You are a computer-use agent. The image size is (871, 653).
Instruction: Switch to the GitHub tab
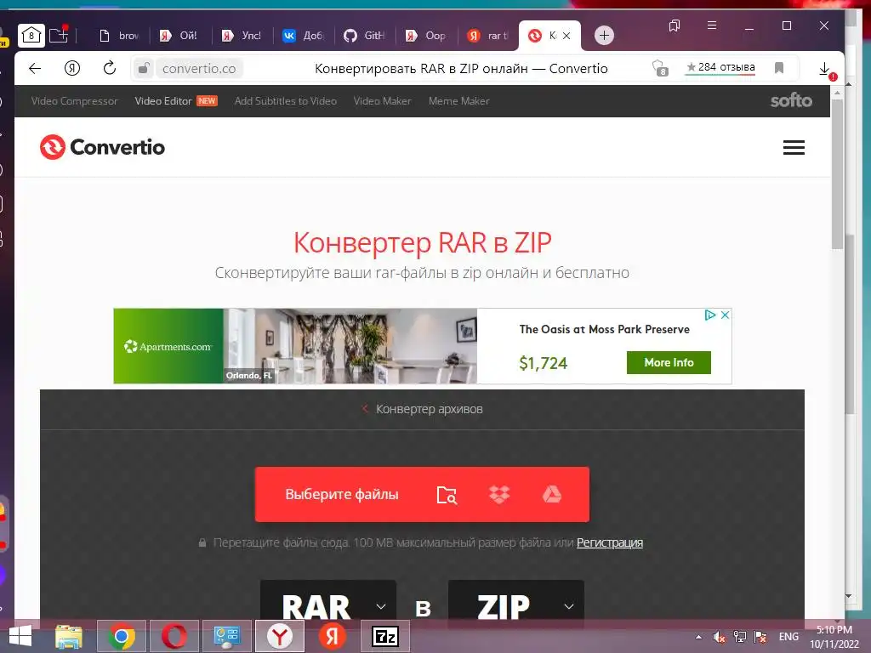[365, 36]
